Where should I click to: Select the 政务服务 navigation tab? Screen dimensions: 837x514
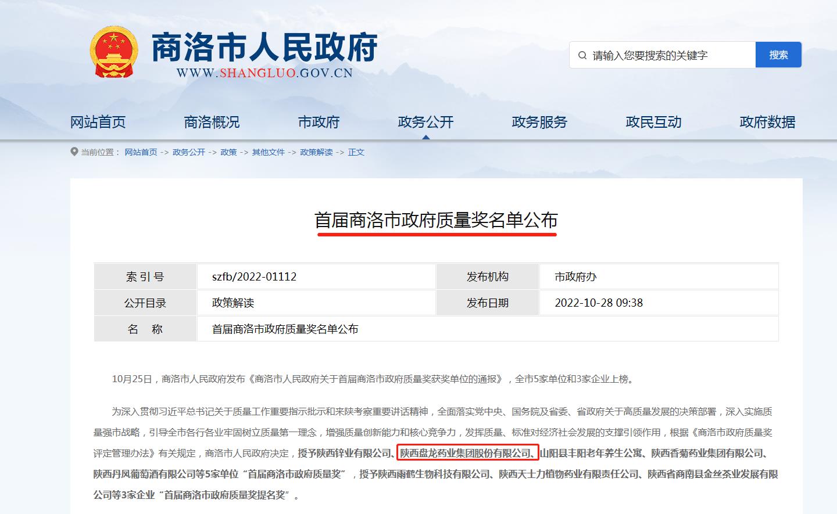[x=539, y=122]
